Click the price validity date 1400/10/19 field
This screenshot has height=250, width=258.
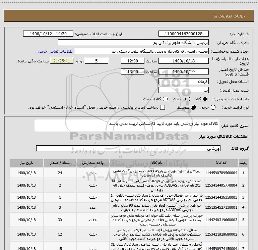click(x=184, y=71)
